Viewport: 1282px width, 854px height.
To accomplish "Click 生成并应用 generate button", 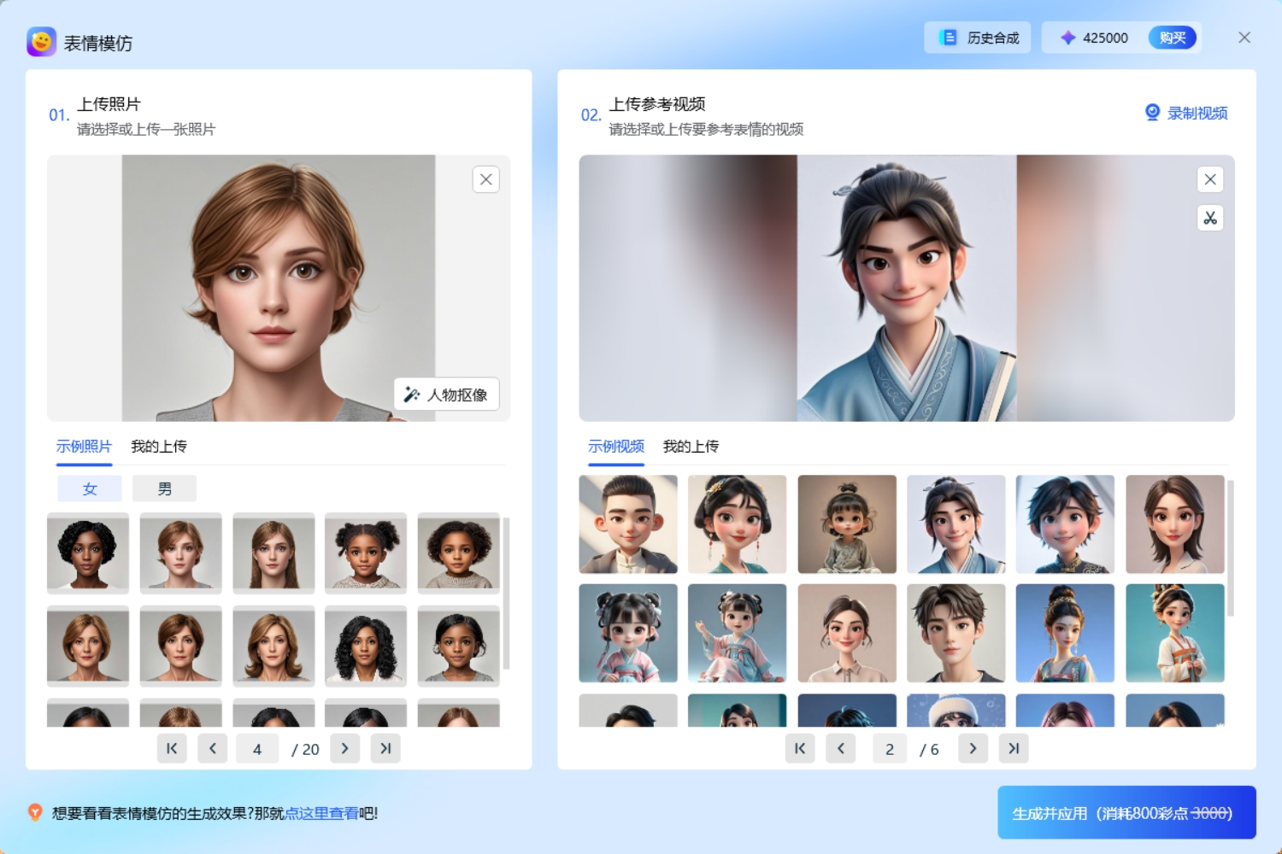I will point(1126,813).
